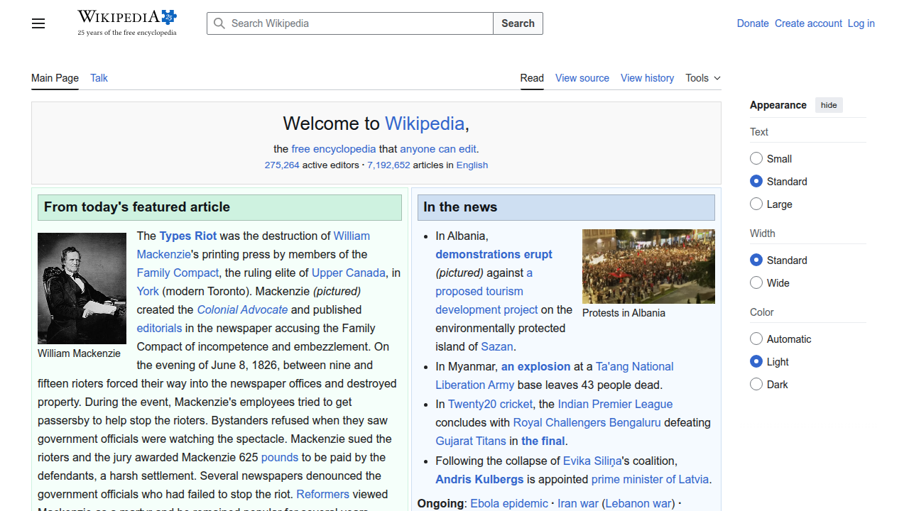Open the Types Riot article link
Viewport: 909px width, 511px height.
tap(188, 236)
